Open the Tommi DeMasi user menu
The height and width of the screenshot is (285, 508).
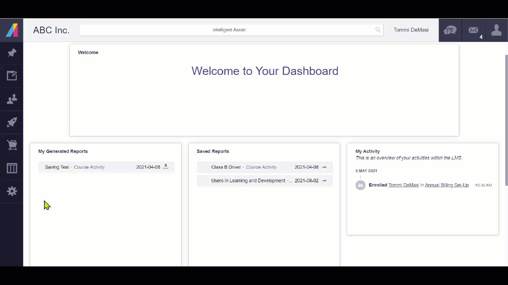(411, 30)
